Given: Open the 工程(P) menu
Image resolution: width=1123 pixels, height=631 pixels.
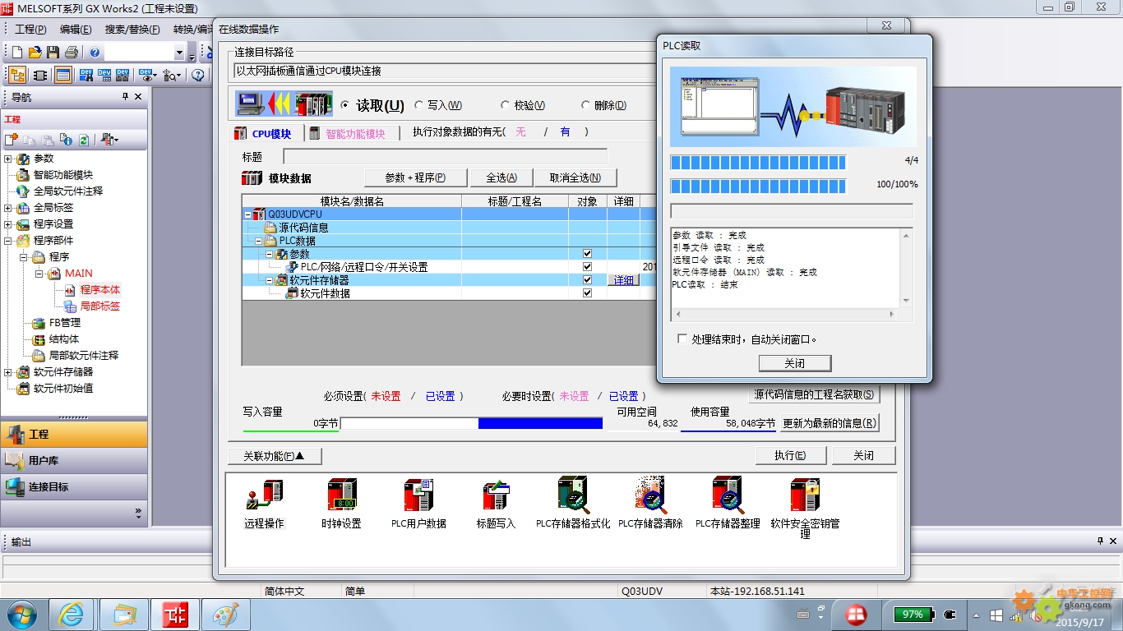Looking at the screenshot, I should 30,30.
